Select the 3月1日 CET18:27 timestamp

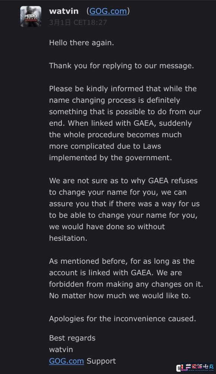coord(78,22)
